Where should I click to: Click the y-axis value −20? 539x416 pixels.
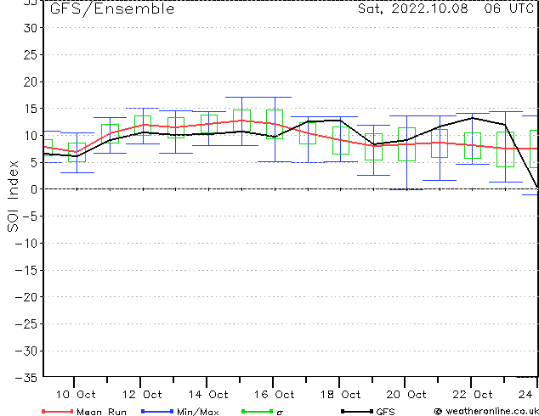[26, 297]
